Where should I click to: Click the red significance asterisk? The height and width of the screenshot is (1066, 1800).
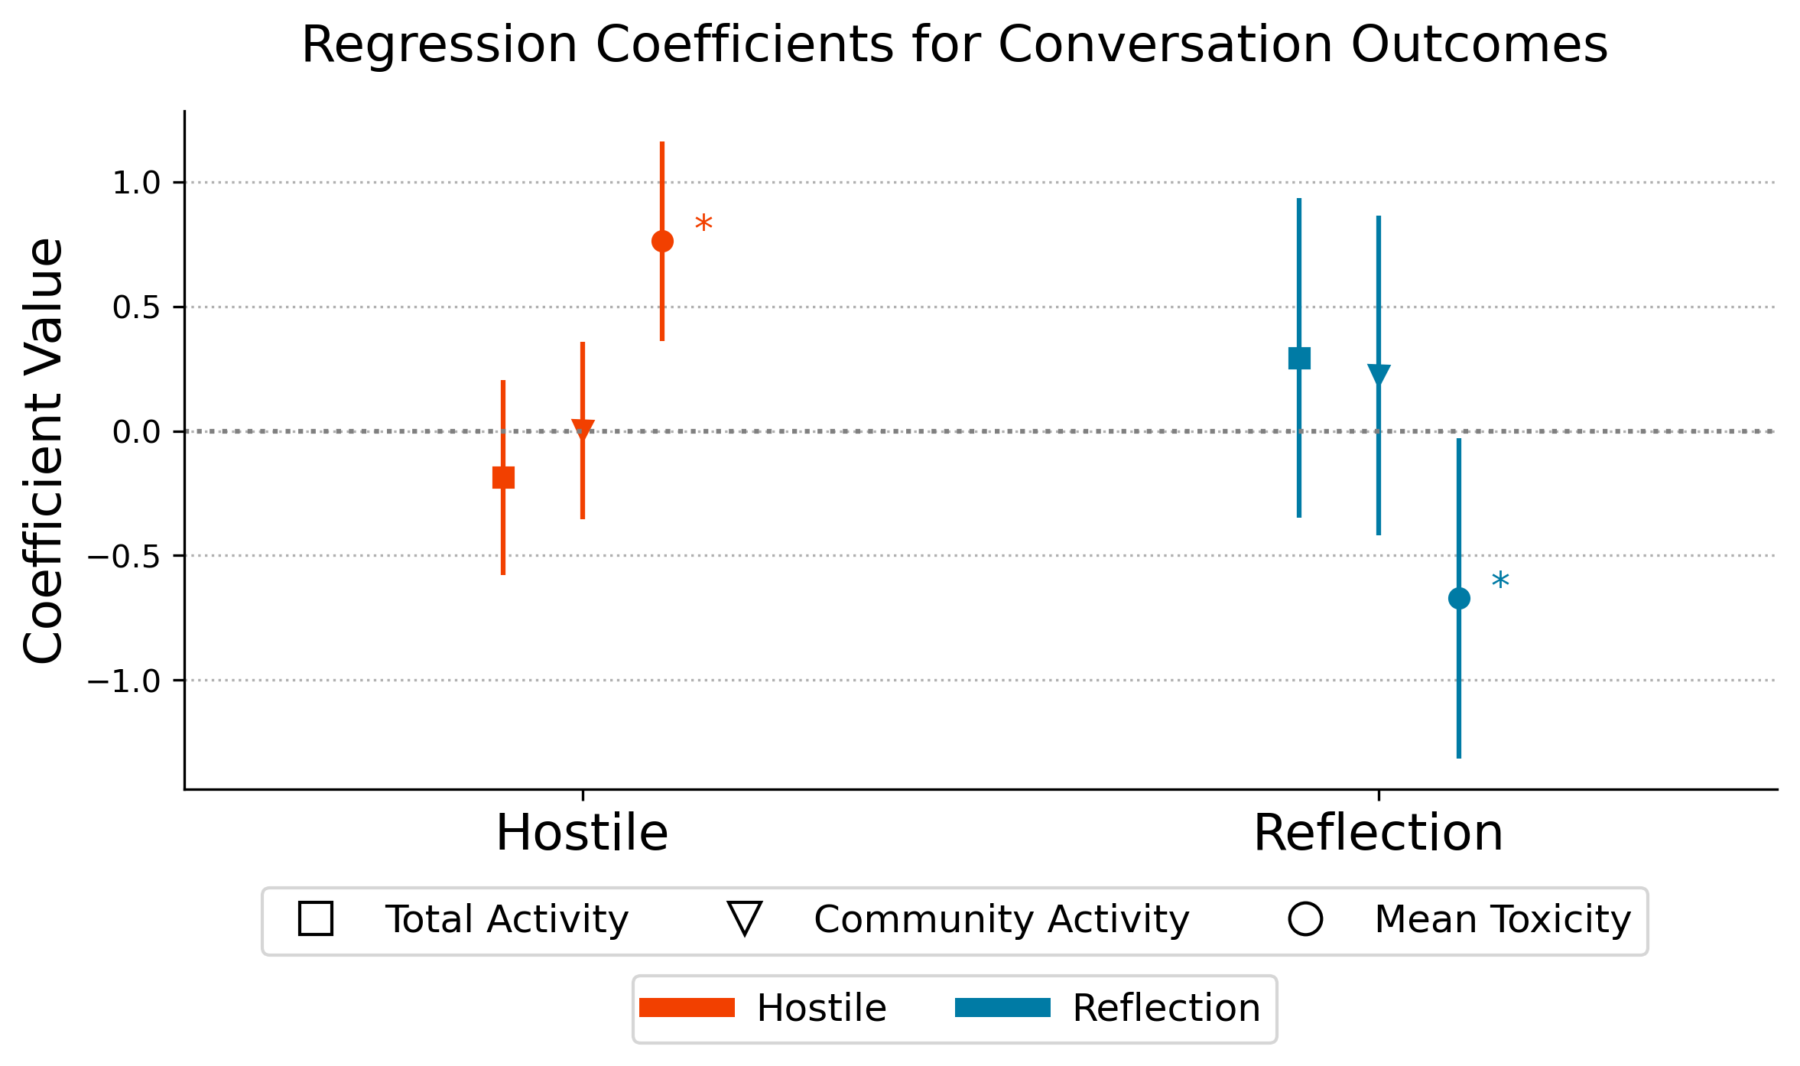coord(703,226)
